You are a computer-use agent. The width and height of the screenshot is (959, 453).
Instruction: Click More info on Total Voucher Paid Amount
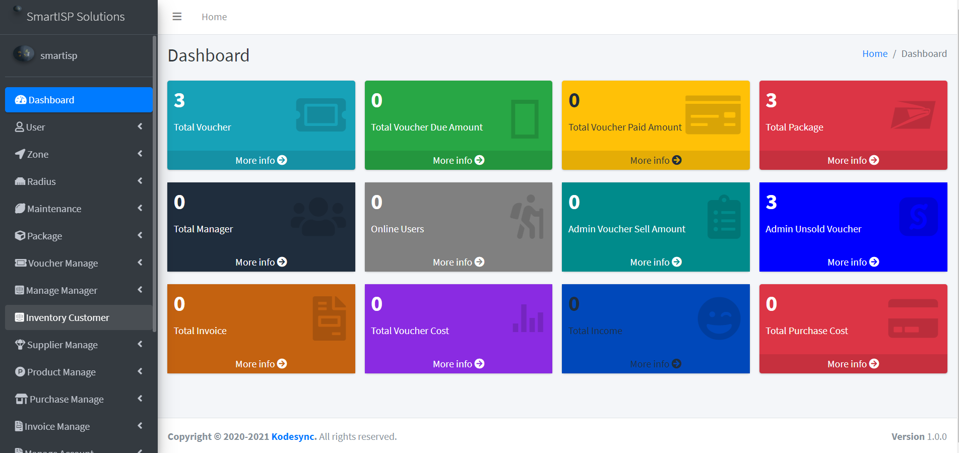[656, 160]
